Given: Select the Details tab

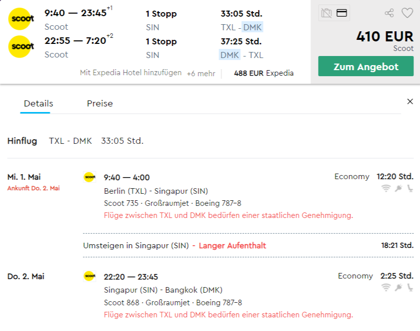Looking at the screenshot, I should 38,103.
